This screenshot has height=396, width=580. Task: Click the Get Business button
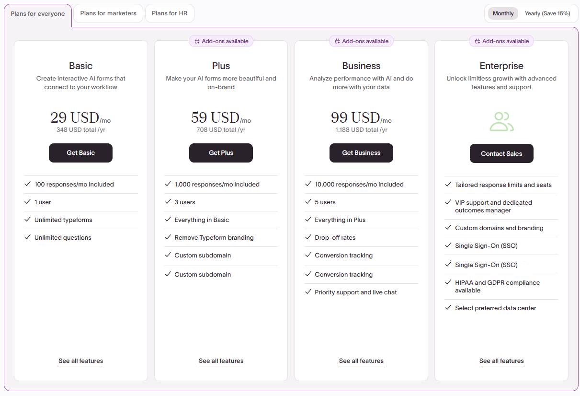point(361,152)
